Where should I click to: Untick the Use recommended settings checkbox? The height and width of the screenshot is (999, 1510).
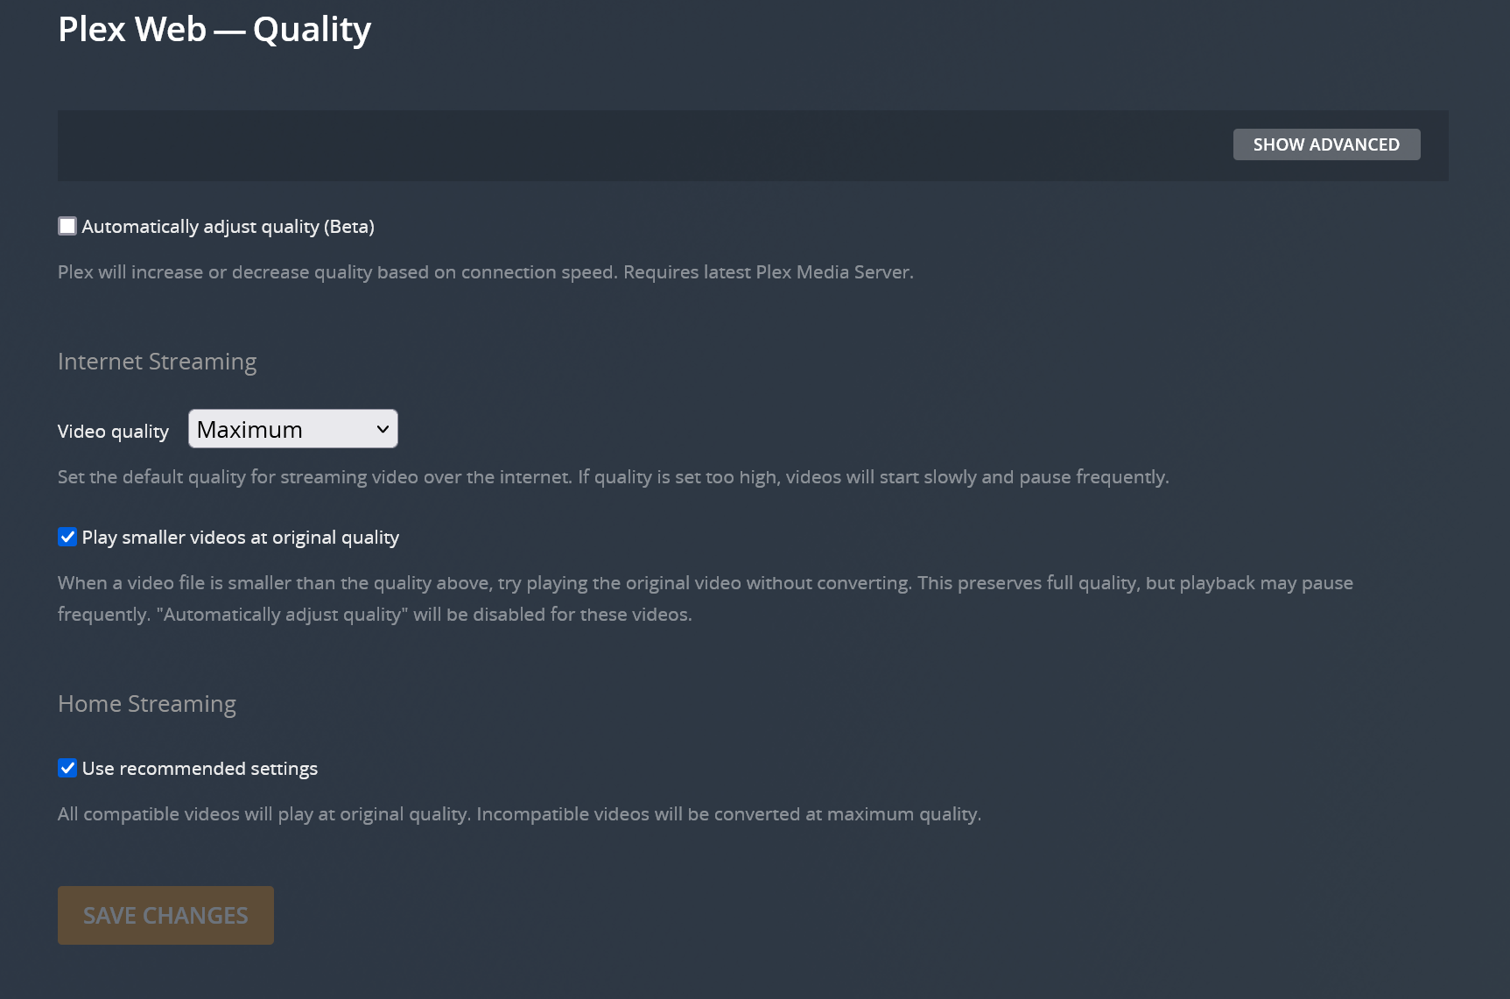pos(67,768)
